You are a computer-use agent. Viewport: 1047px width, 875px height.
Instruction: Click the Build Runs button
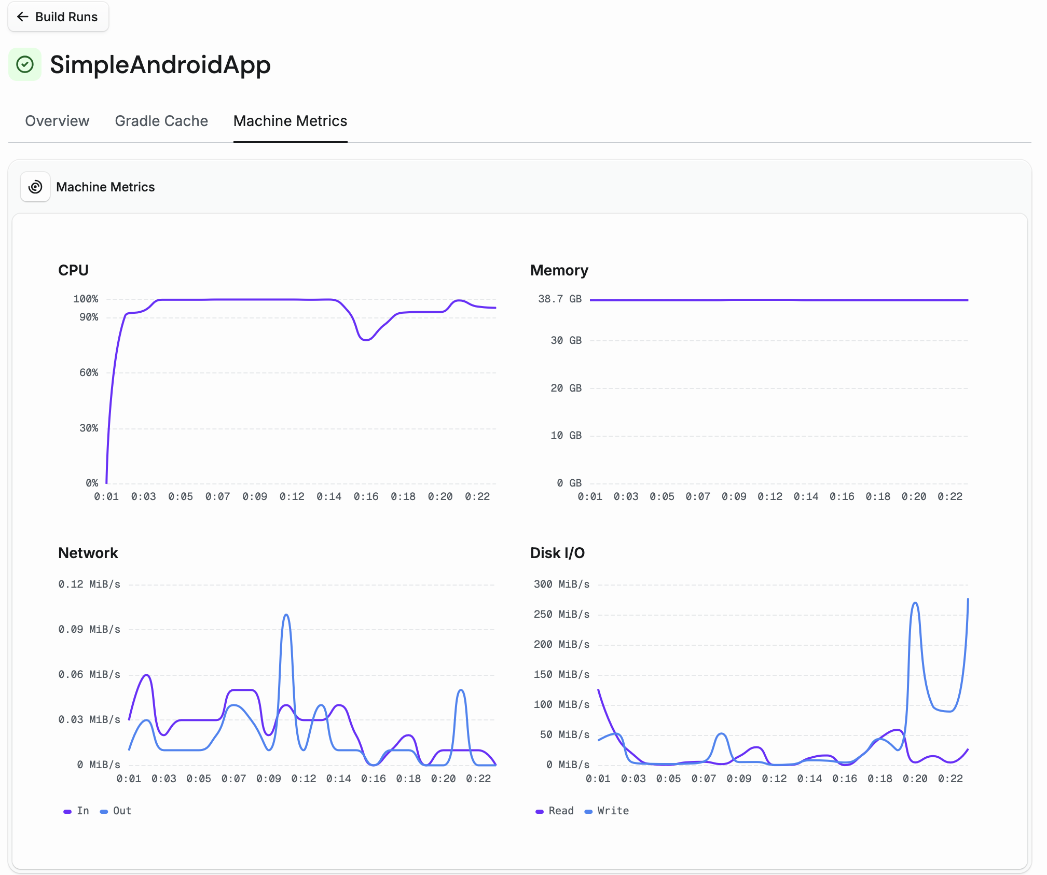pyautogui.click(x=58, y=17)
